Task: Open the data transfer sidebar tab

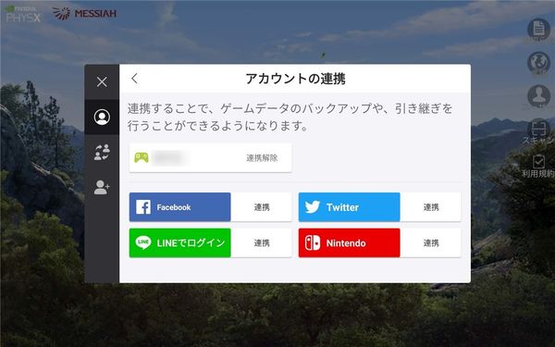Action: (102, 153)
